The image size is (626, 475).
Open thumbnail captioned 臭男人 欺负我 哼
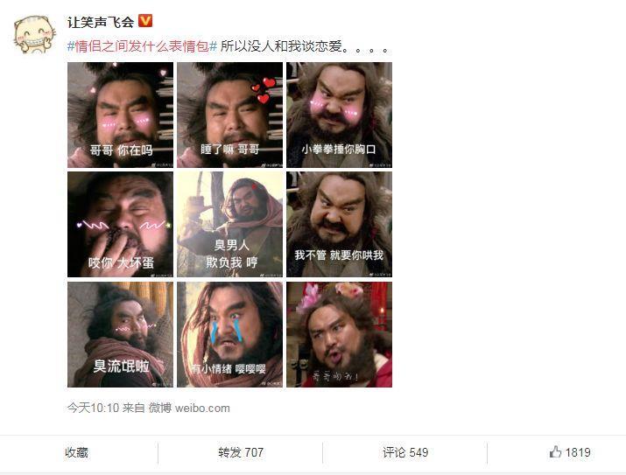(229, 225)
